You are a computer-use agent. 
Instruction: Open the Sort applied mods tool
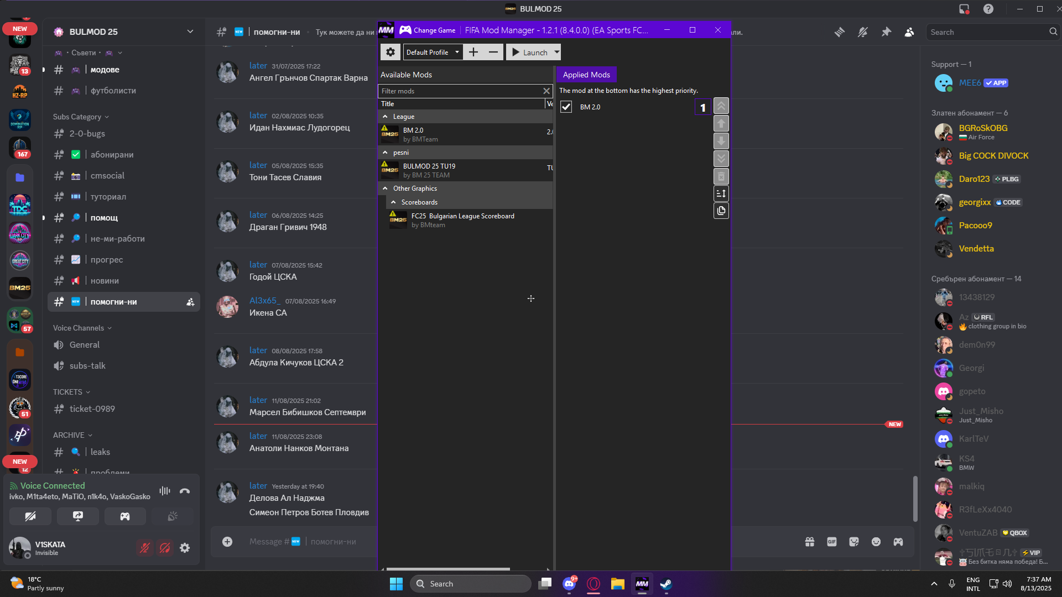tap(721, 193)
